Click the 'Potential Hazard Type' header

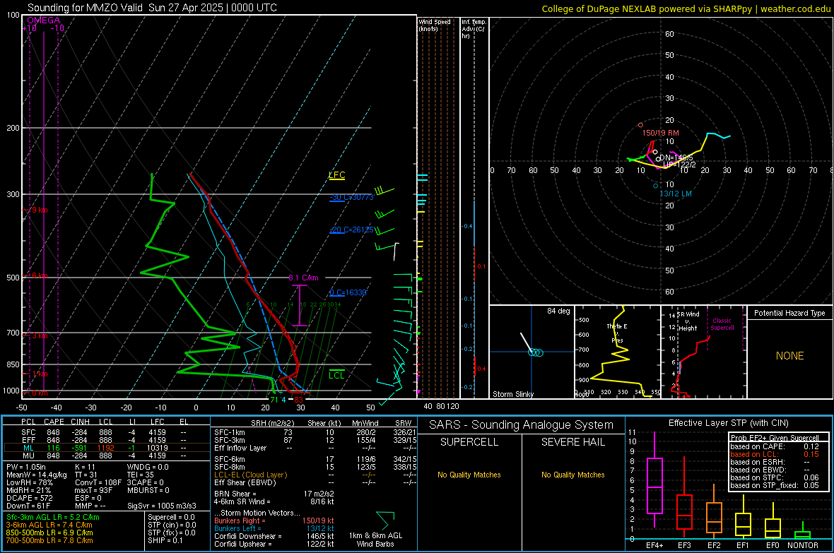[789, 313]
